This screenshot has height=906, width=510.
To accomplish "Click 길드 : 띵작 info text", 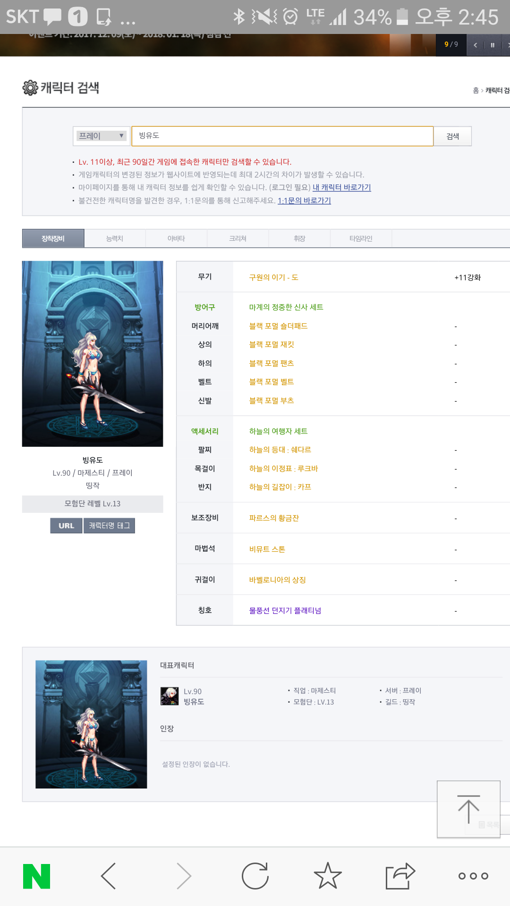I will pos(400,702).
